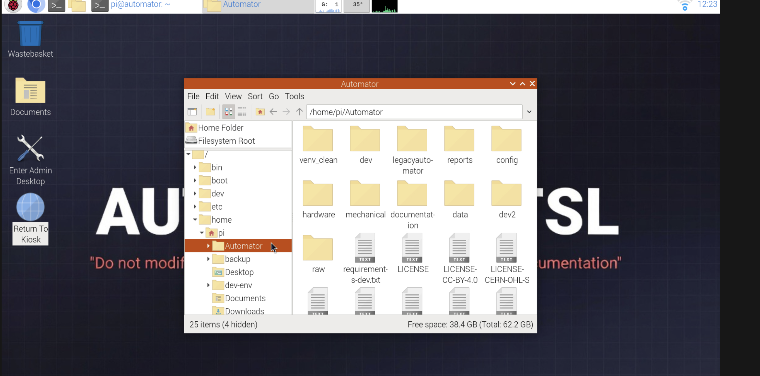Image resolution: width=760 pixels, height=376 pixels.
Task: Click the back navigation arrow
Action: click(273, 112)
